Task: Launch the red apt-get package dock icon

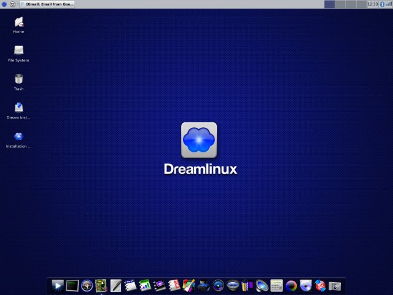Action: coord(321,286)
